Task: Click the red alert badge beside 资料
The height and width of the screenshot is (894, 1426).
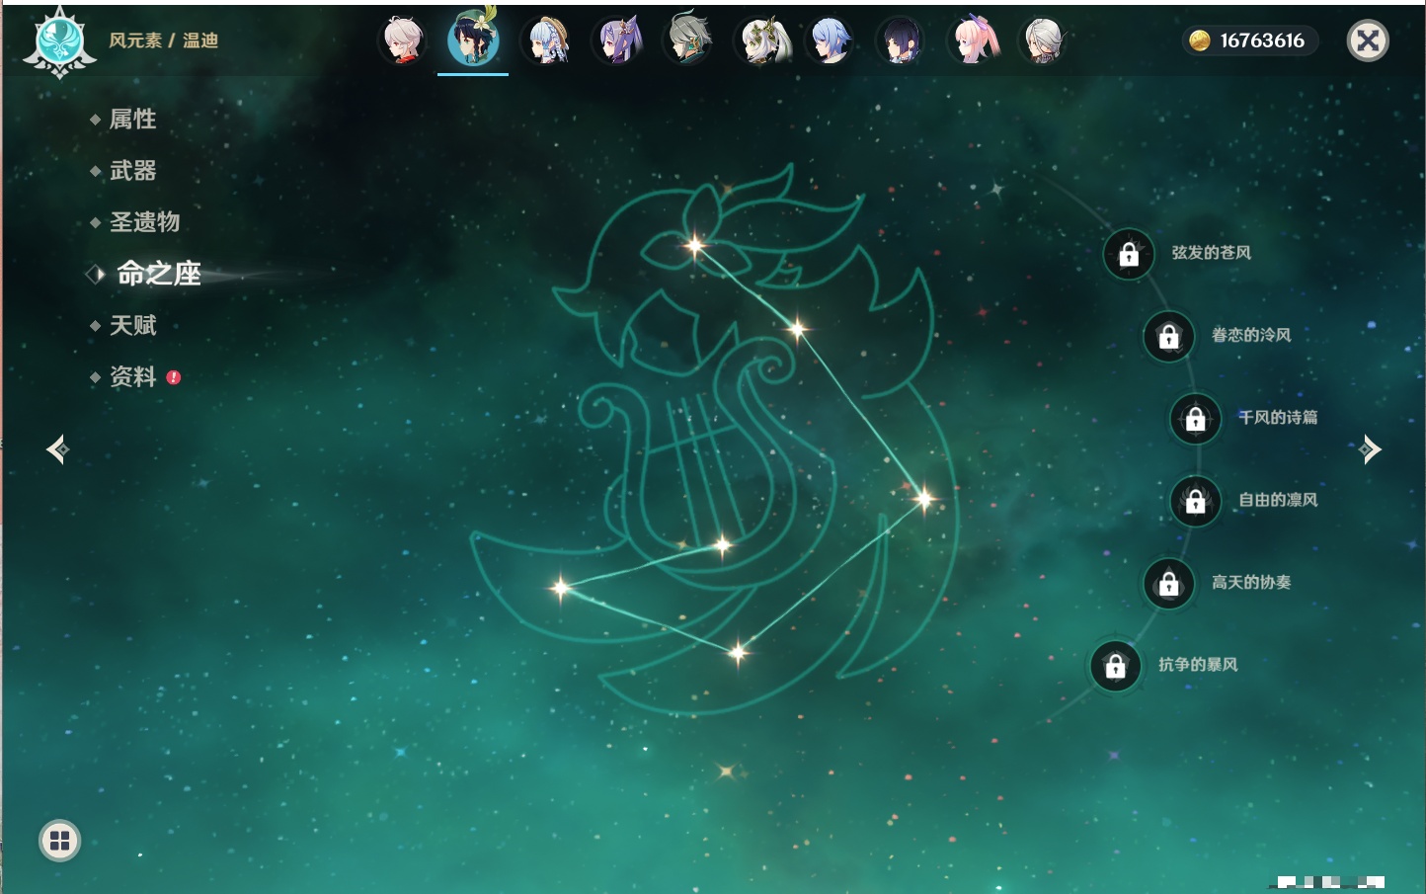Action: [x=174, y=377]
